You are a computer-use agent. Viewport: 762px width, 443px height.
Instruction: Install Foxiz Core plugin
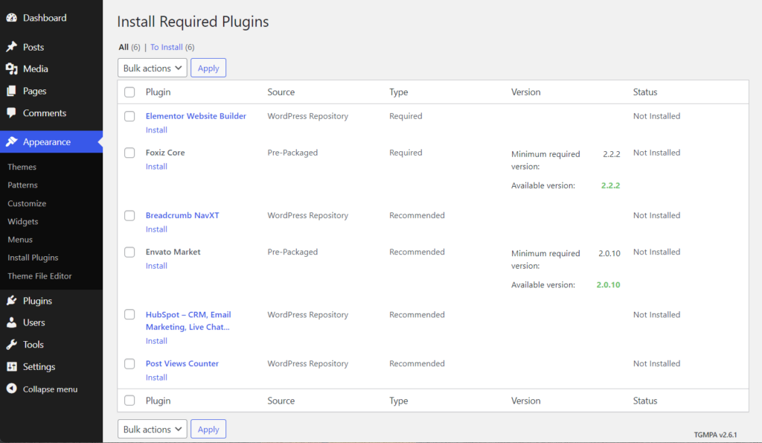coord(156,167)
